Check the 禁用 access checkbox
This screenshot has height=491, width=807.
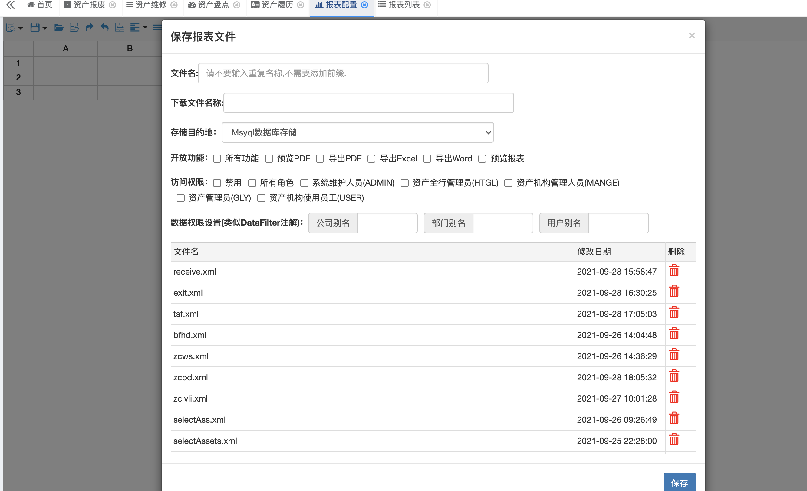pyautogui.click(x=217, y=183)
